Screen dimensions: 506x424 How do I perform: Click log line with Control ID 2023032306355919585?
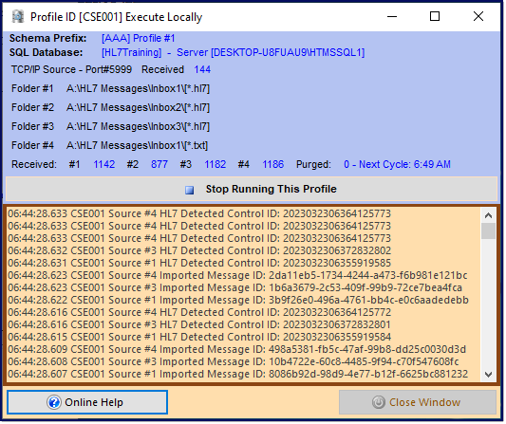click(199, 263)
